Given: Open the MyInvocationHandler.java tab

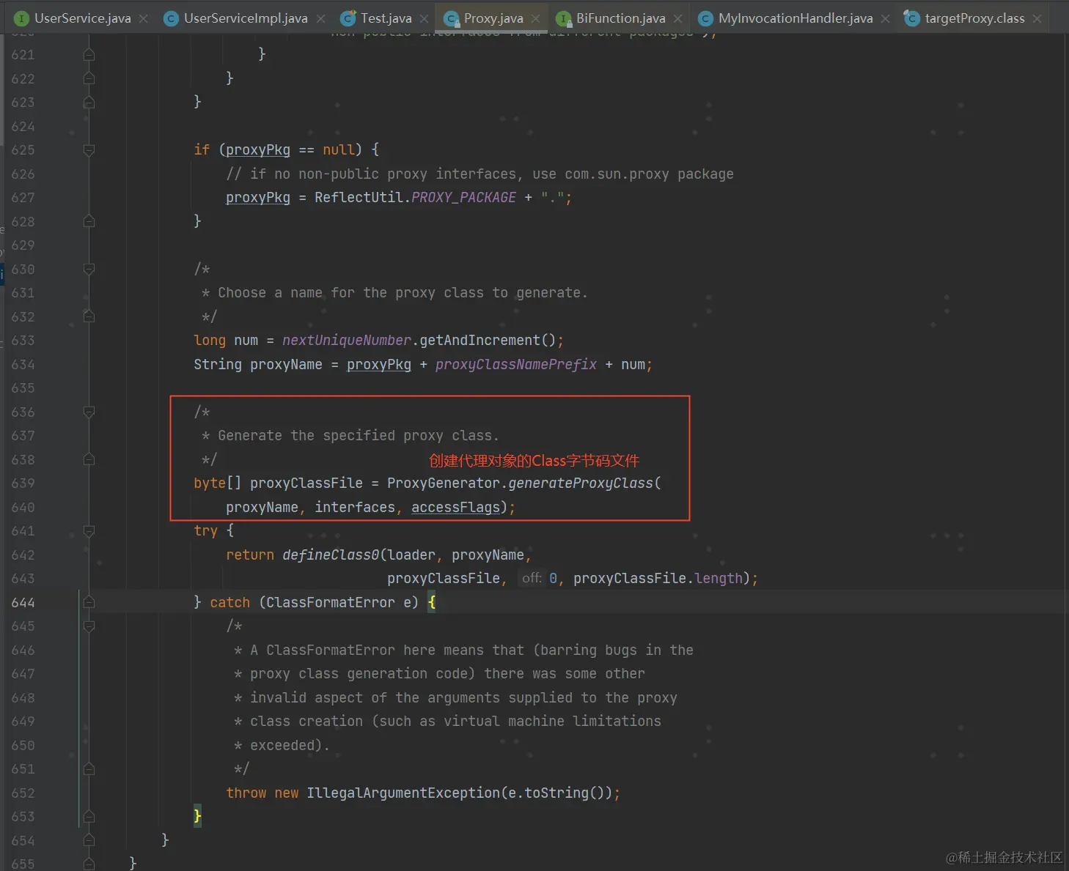Looking at the screenshot, I should tap(796, 18).
